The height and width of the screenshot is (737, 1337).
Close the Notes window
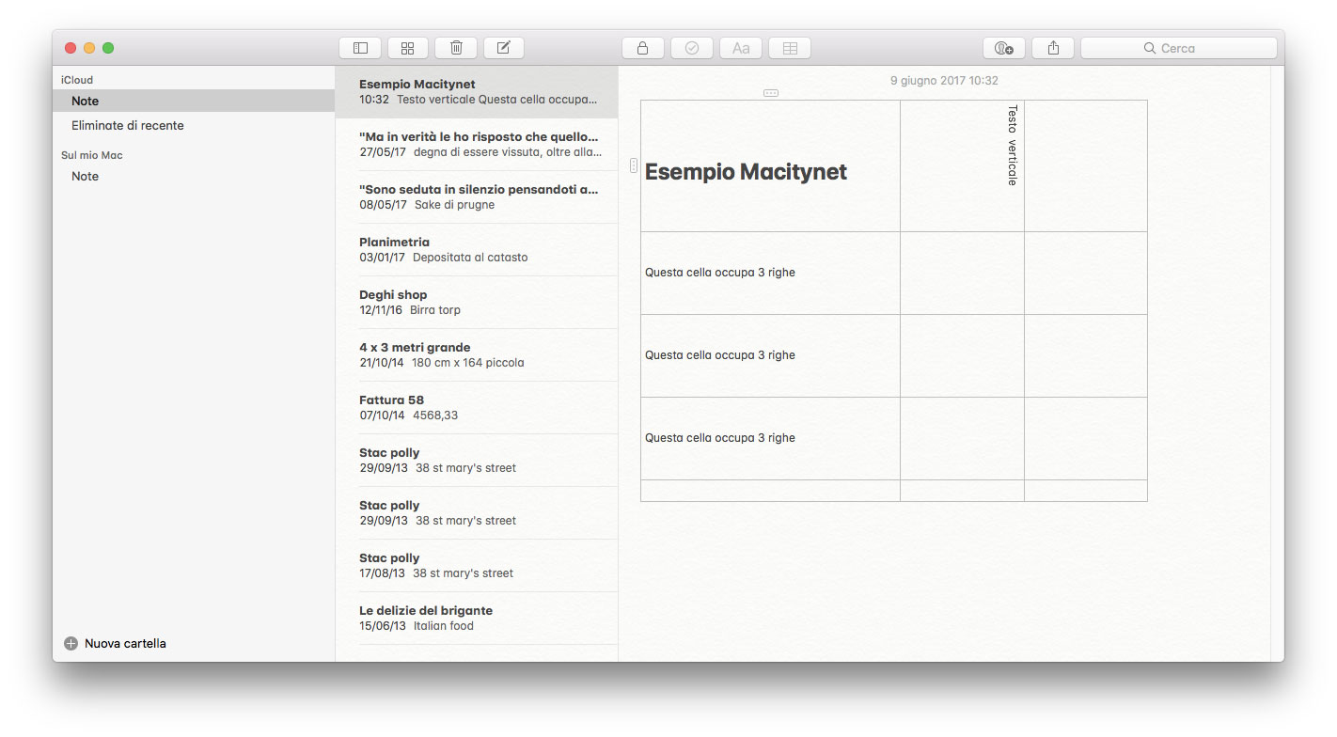(71, 48)
